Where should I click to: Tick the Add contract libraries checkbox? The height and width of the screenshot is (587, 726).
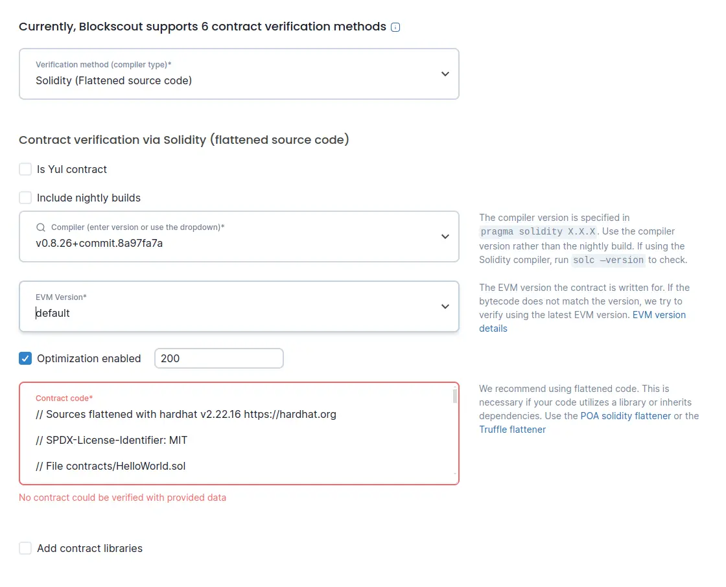[x=25, y=548]
